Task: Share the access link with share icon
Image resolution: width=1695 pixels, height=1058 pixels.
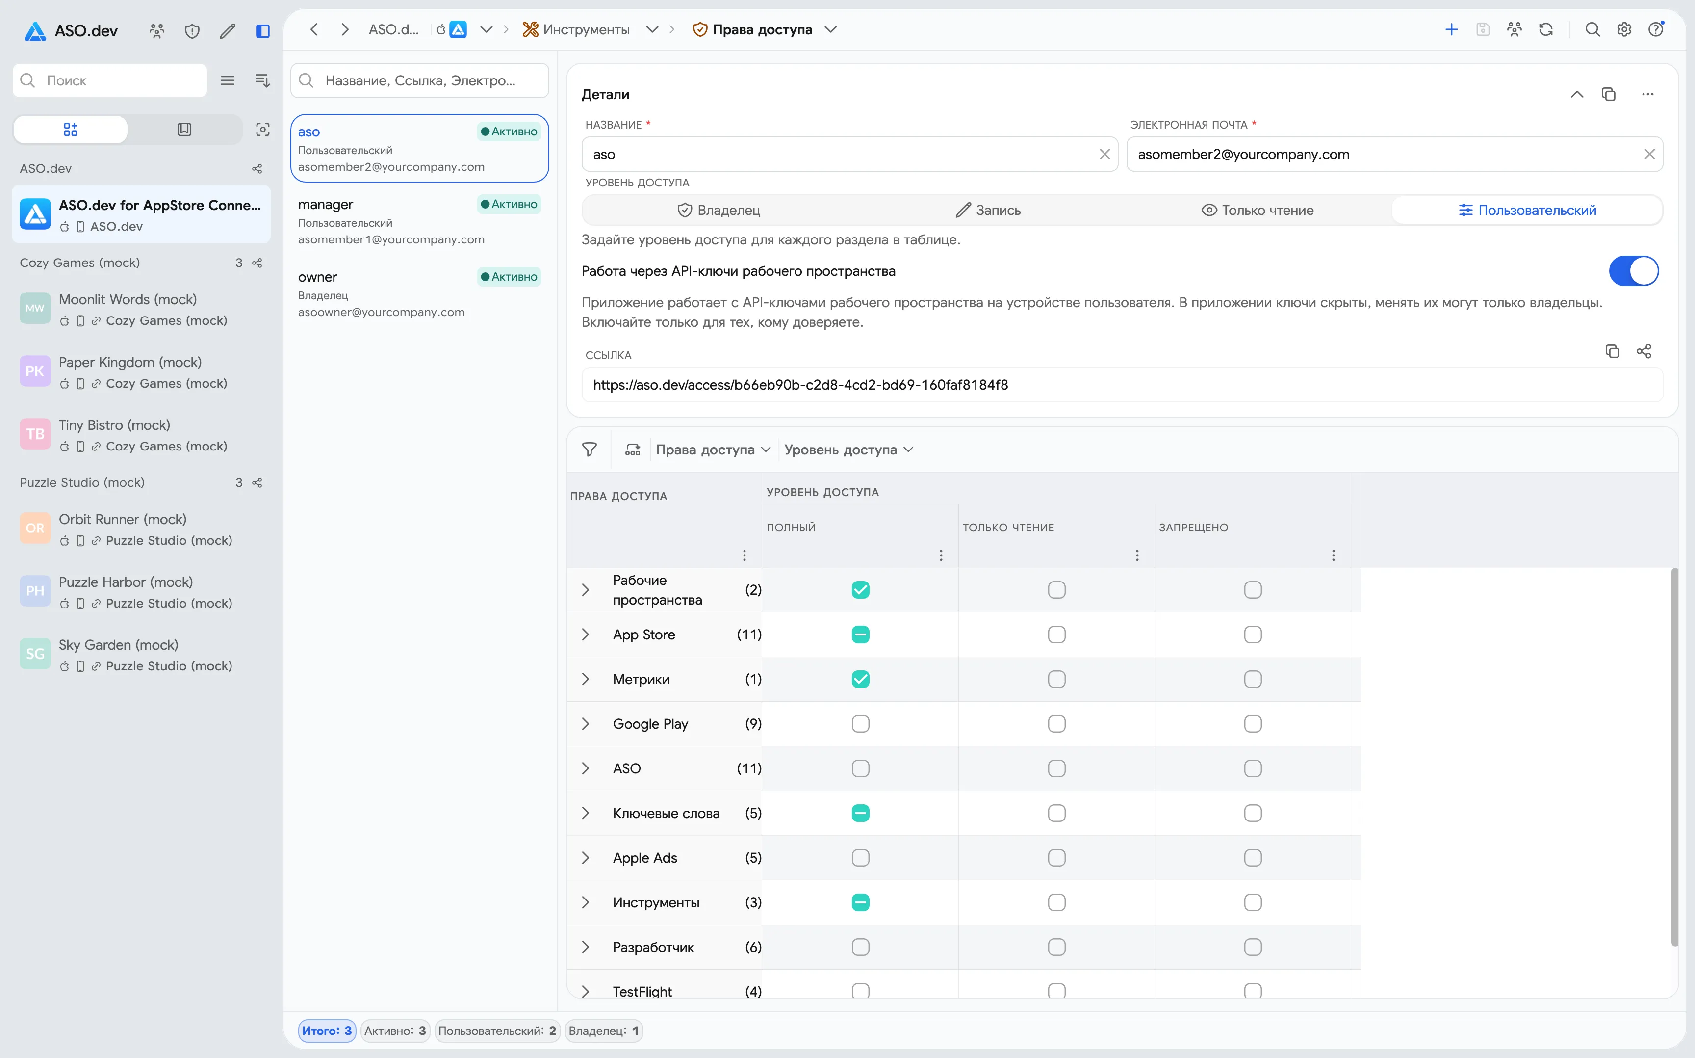Action: [x=1644, y=351]
